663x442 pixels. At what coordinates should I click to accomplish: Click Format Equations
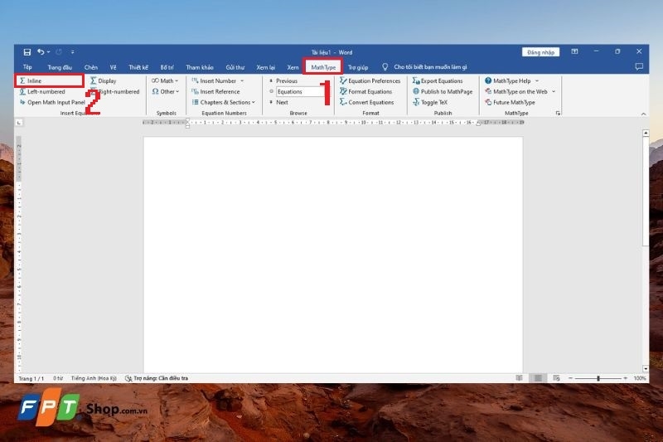click(366, 91)
